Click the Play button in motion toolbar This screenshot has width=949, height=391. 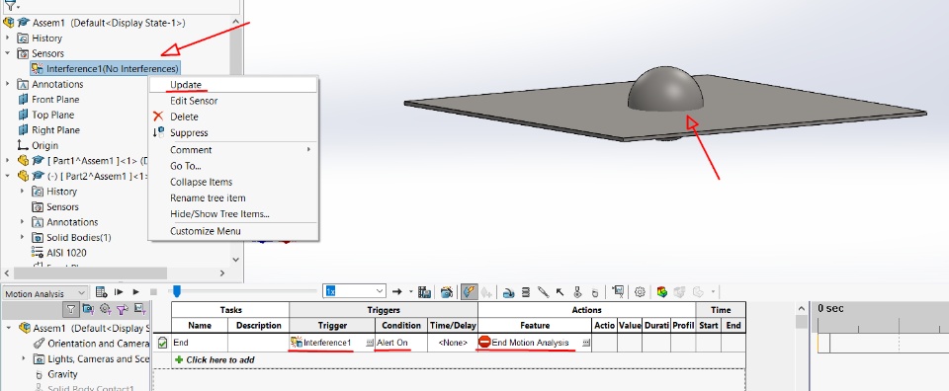click(136, 292)
